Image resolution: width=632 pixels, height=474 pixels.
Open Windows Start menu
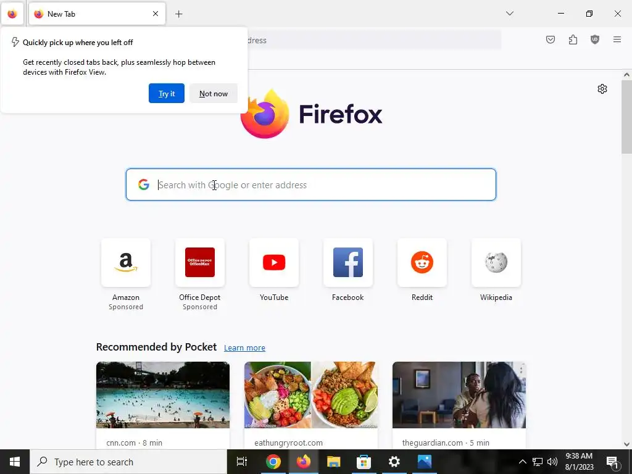click(x=15, y=462)
